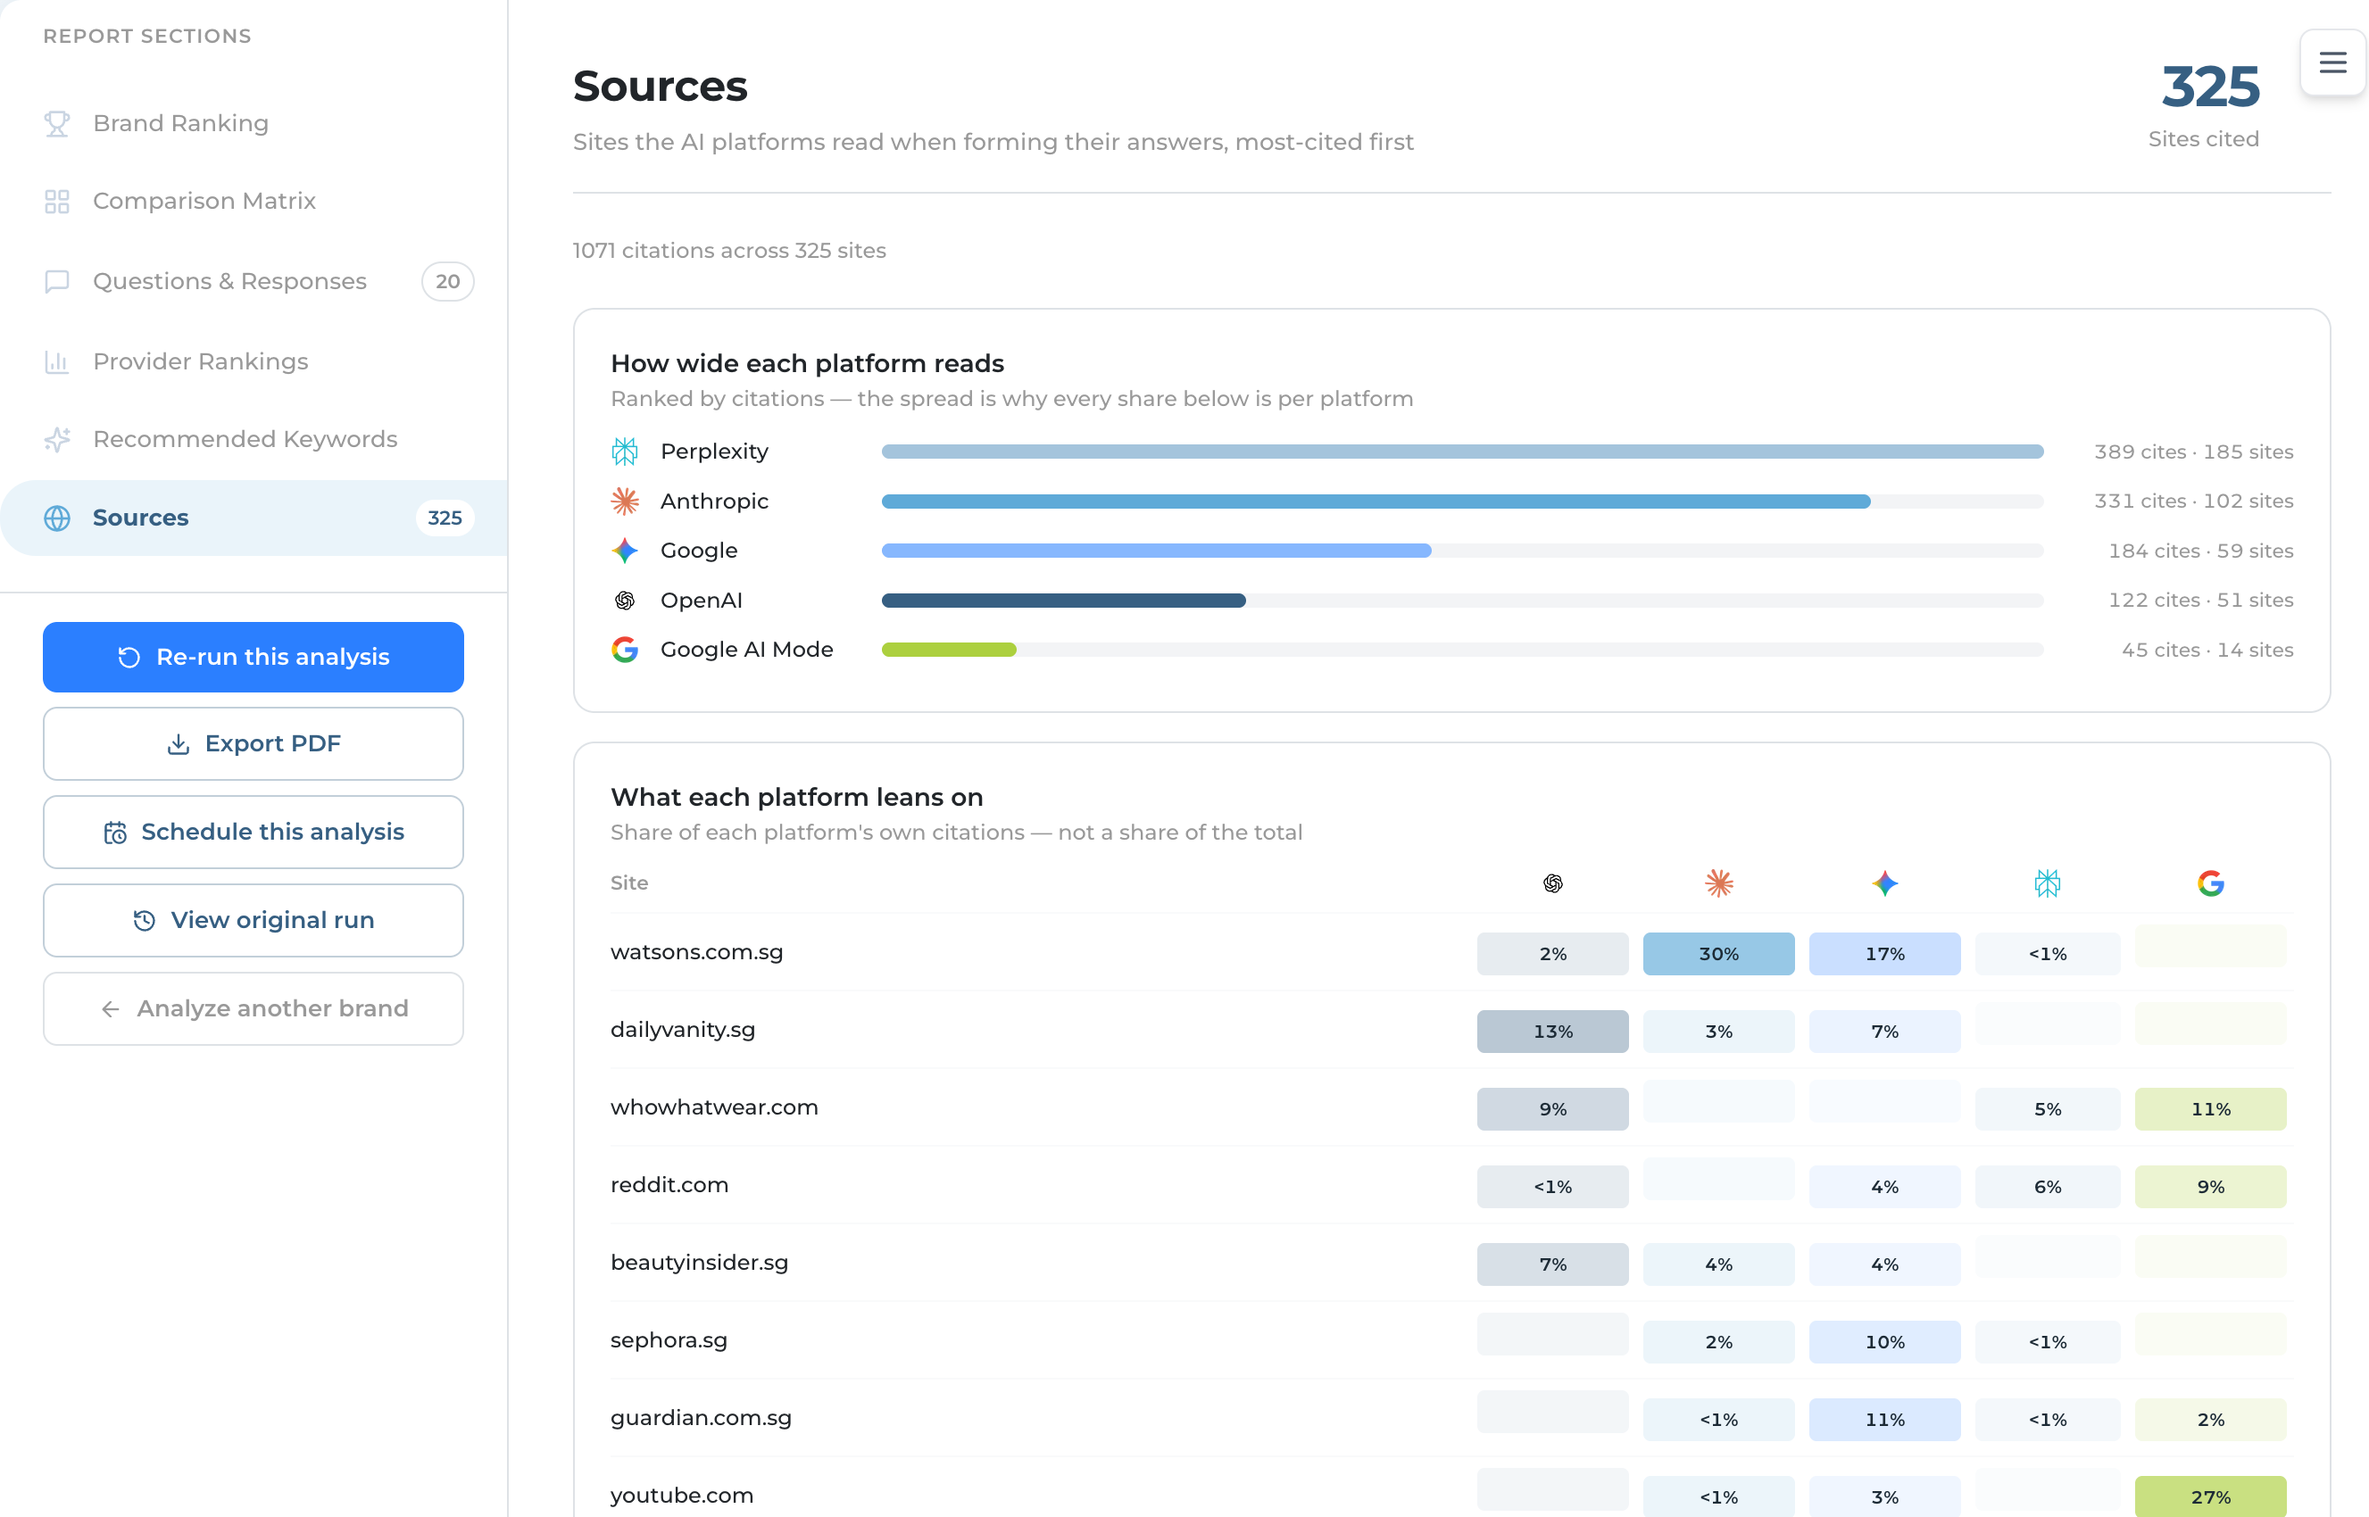Image resolution: width=2369 pixels, height=1517 pixels.
Task: Open the Provider Rankings section
Action: coord(254,361)
